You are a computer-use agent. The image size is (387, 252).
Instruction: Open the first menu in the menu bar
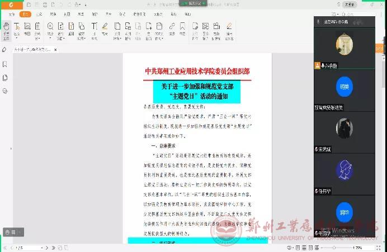tap(12, 14)
